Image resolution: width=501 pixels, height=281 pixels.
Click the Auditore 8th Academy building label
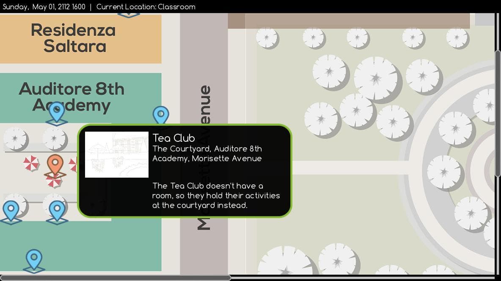[x=71, y=97]
